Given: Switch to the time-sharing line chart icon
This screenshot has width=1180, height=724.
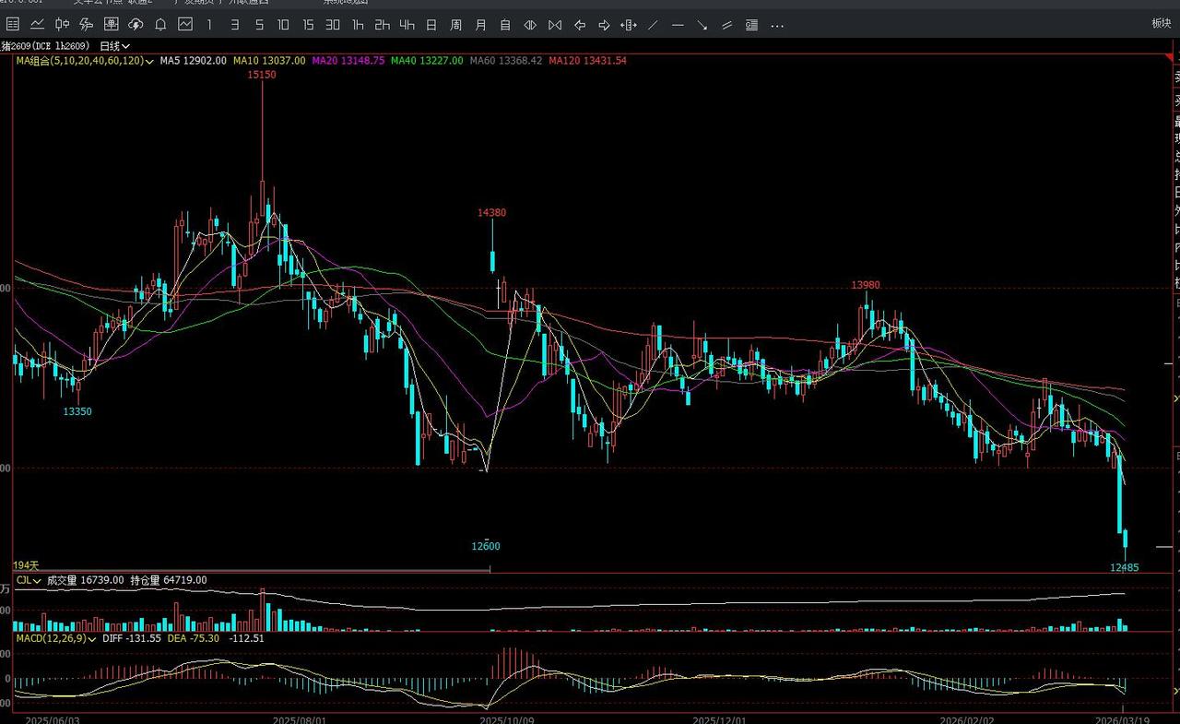Looking at the screenshot, I should 38,25.
